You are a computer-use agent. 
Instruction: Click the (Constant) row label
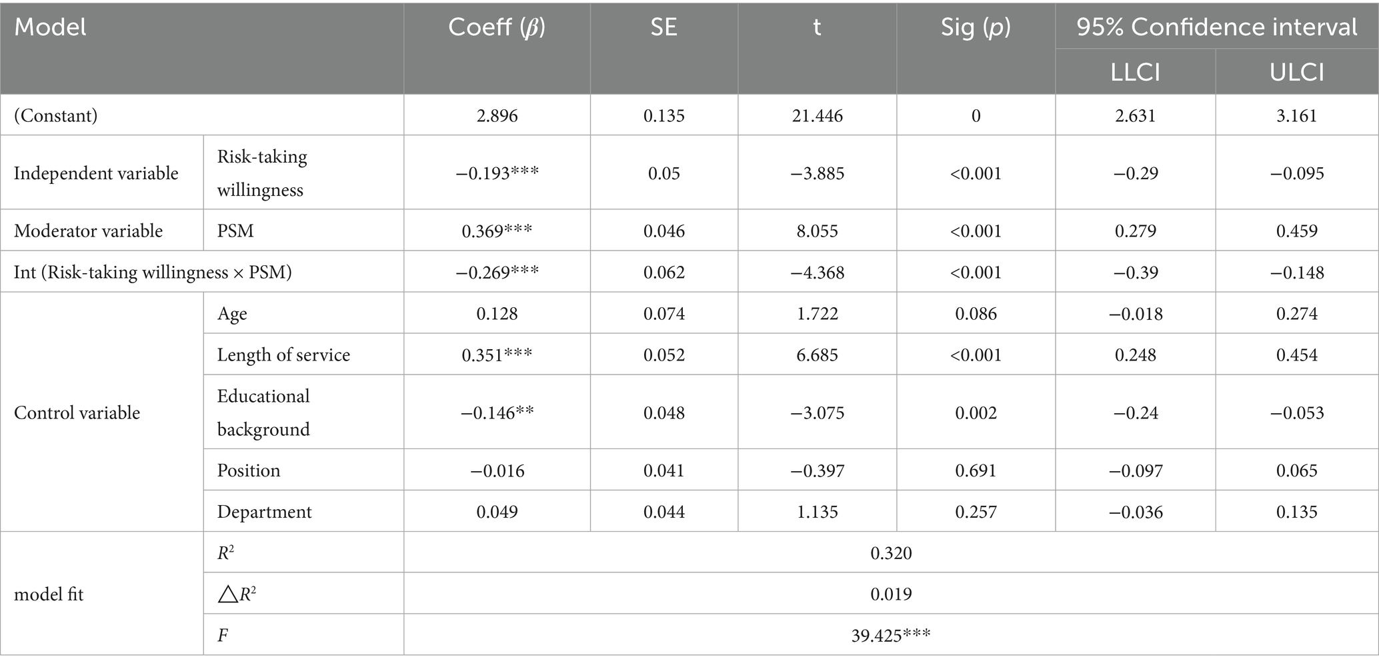click(x=56, y=115)
